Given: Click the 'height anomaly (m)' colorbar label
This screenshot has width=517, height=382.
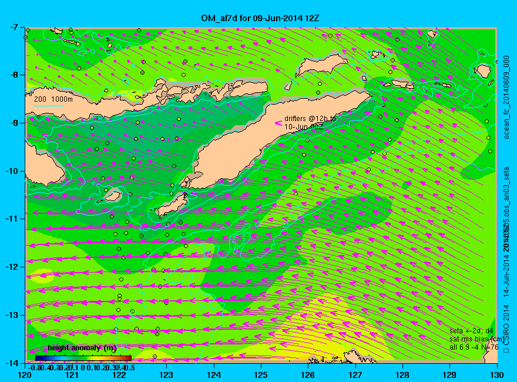Looking at the screenshot, I should pos(82,348).
